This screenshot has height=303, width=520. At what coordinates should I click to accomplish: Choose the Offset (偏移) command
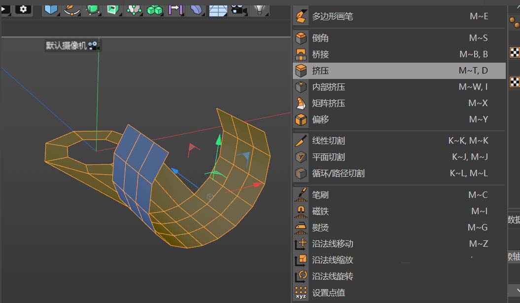point(320,119)
